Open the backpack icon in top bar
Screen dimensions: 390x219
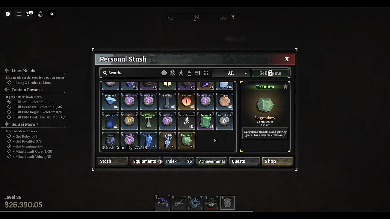click(40, 14)
